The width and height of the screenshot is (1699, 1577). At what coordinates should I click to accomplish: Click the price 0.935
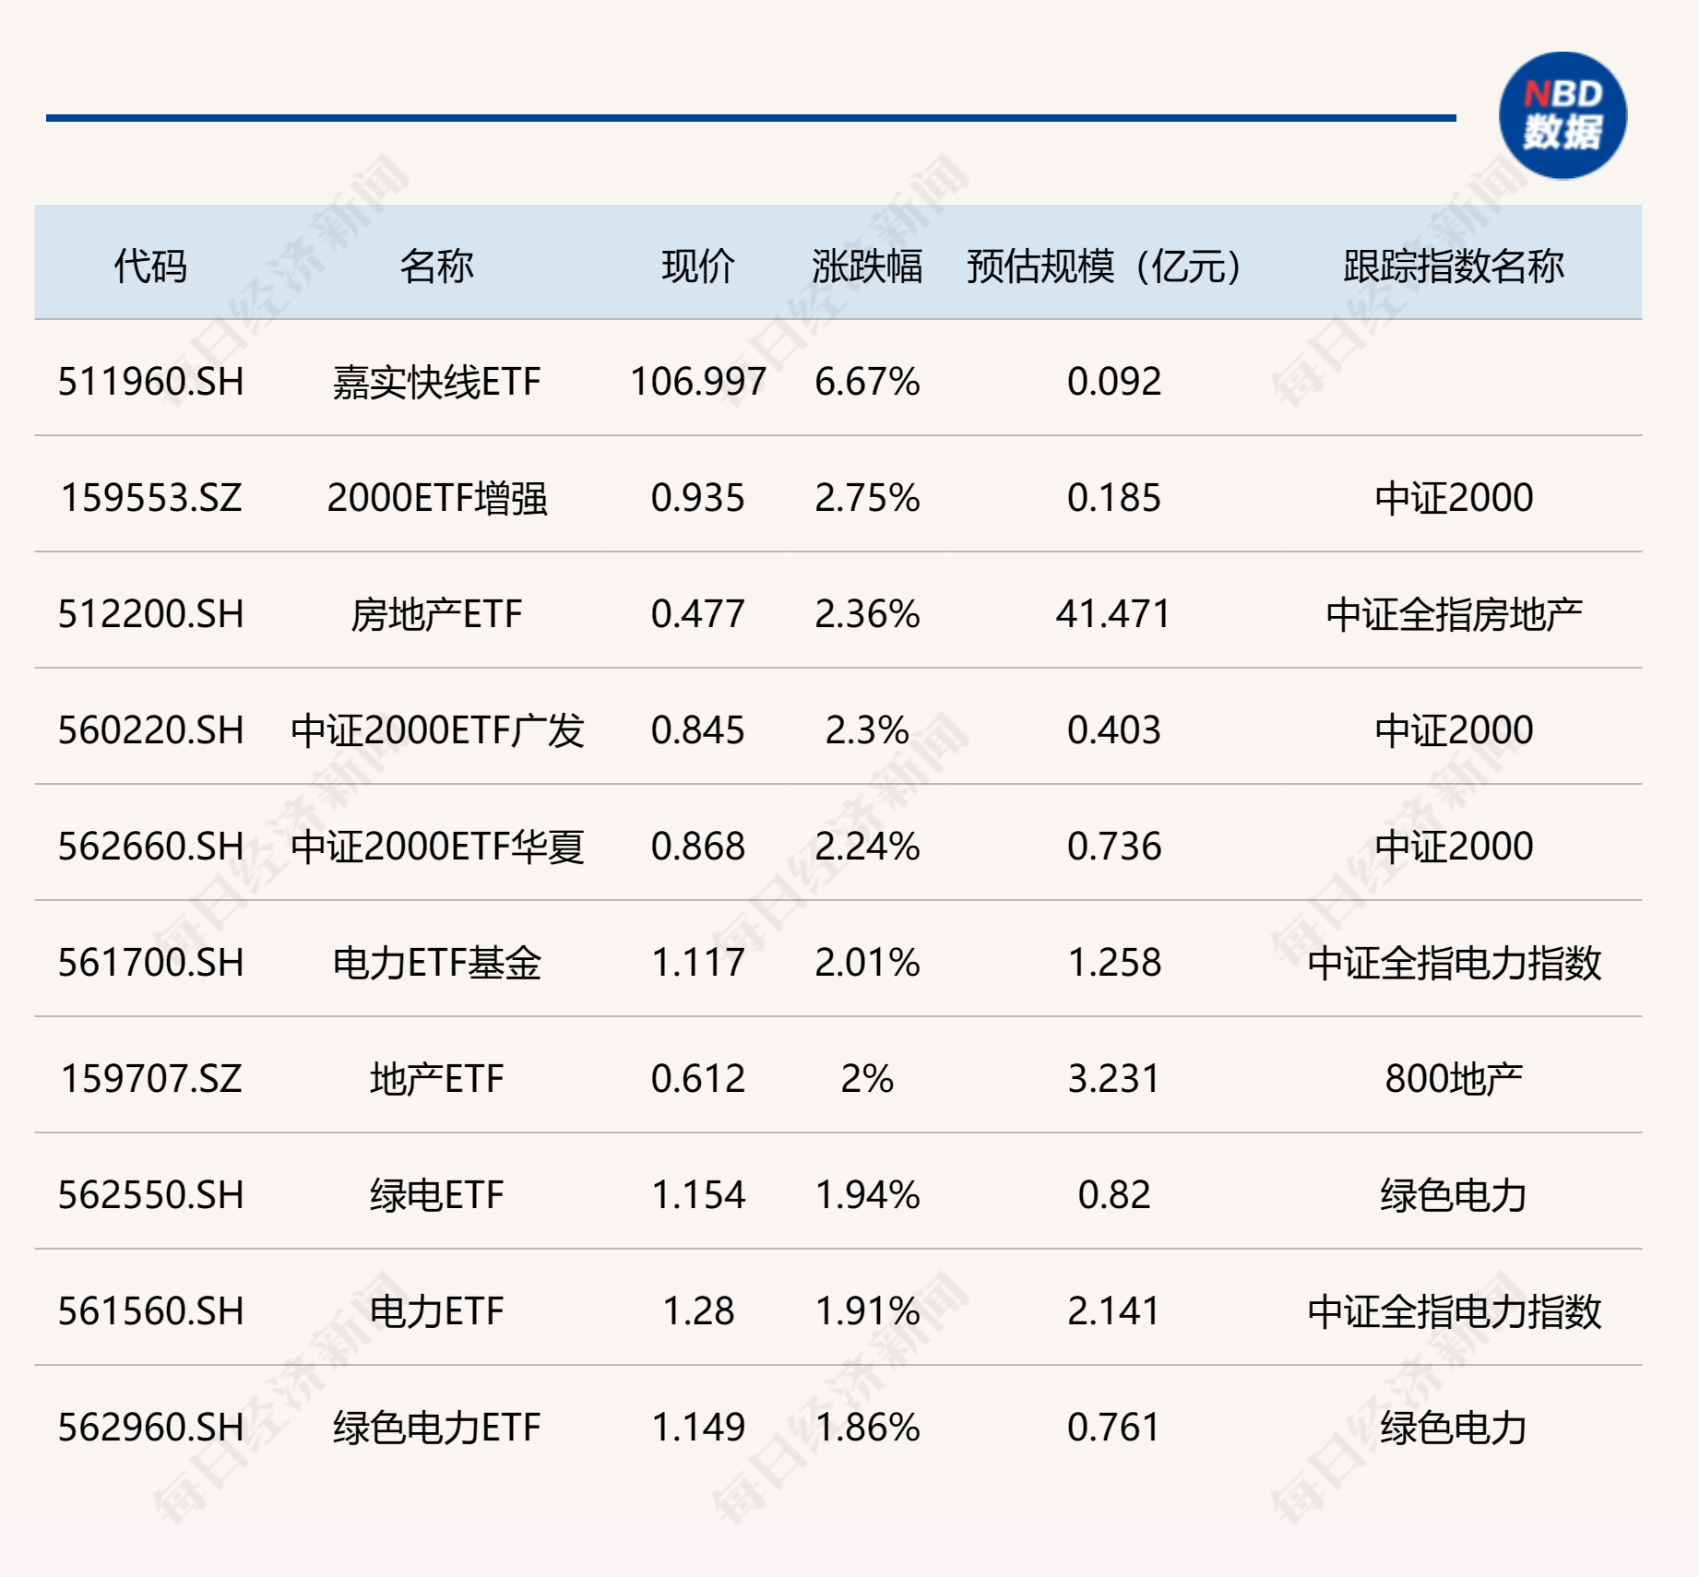pyautogui.click(x=698, y=498)
